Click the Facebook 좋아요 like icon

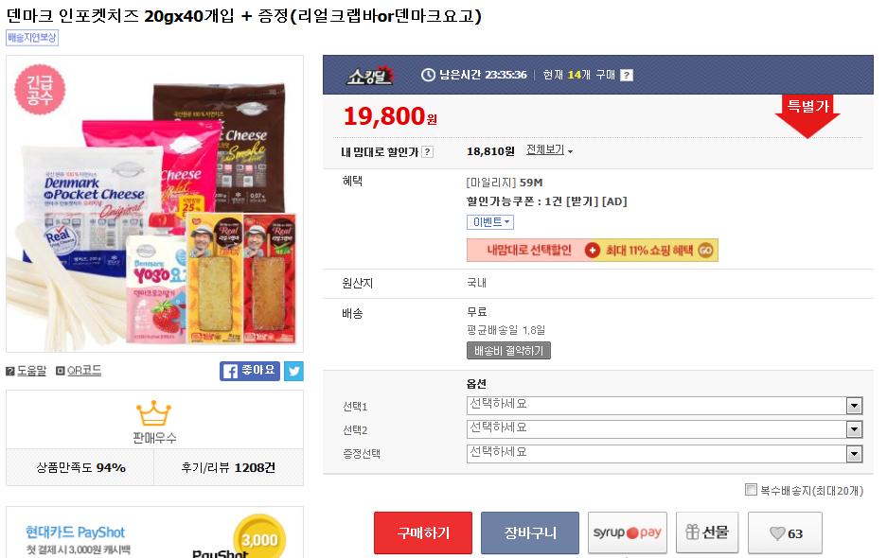coord(250,371)
